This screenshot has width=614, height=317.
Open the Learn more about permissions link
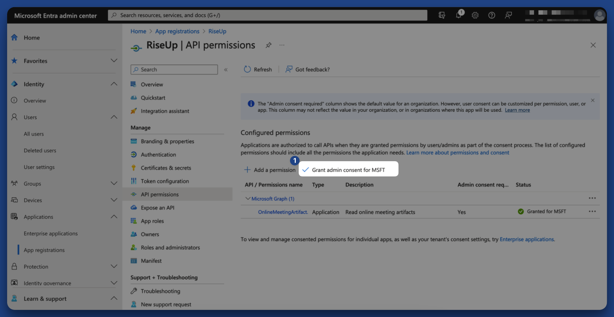(457, 152)
